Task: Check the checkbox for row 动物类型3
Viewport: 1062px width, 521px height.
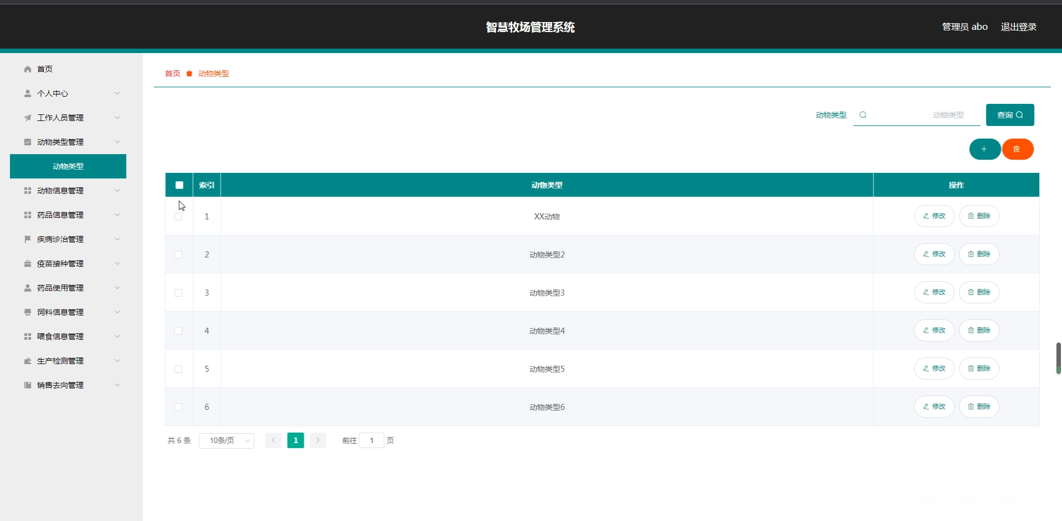Action: click(x=178, y=293)
